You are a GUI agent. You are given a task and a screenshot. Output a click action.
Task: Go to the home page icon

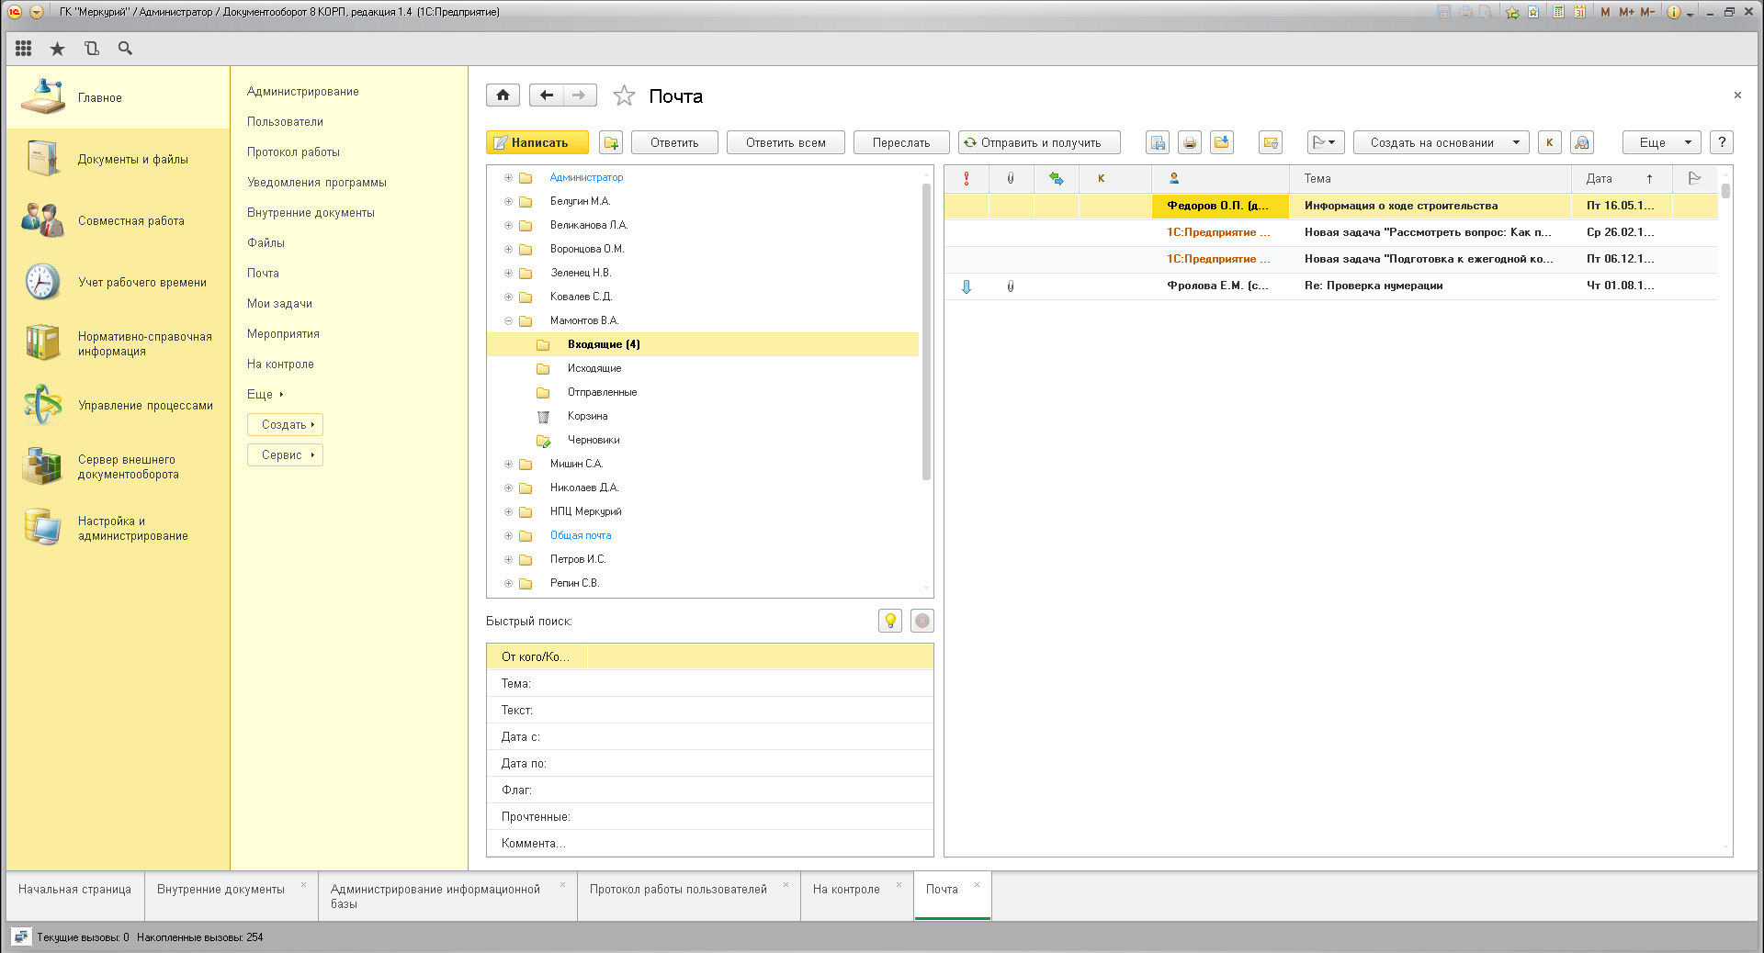pyautogui.click(x=503, y=95)
